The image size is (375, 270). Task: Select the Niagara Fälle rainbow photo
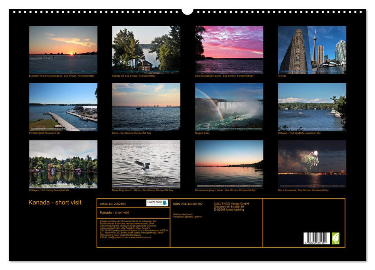pyautogui.click(x=229, y=107)
